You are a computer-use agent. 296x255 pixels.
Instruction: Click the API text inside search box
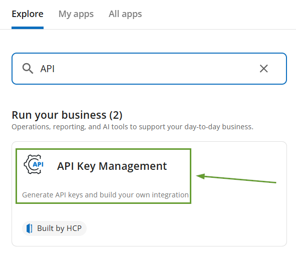[x=48, y=69]
